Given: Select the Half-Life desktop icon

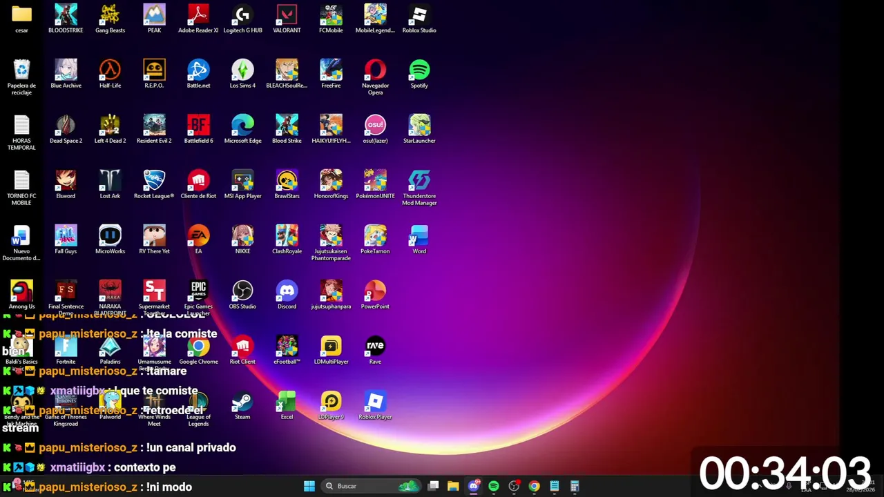Looking at the screenshot, I should pyautogui.click(x=110, y=74).
